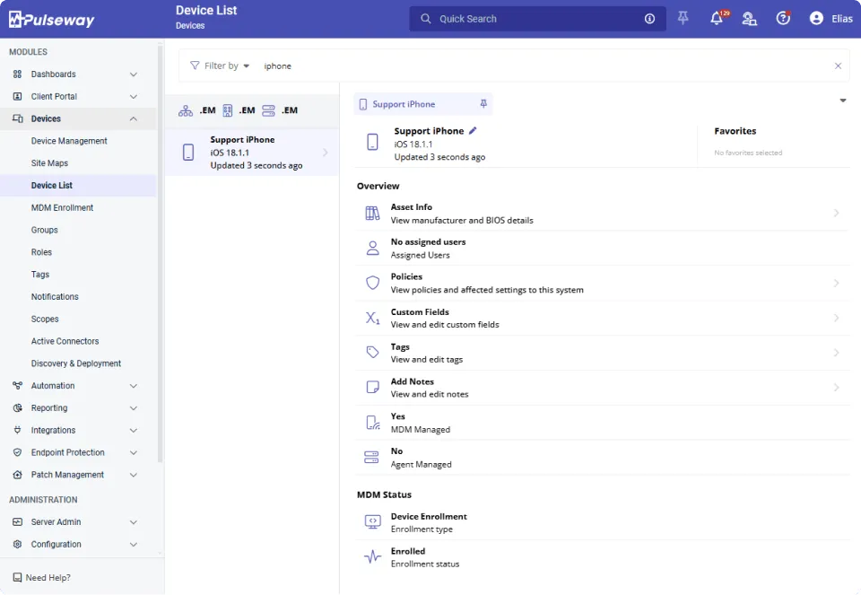Click the Custom Fields X1 icon

372,318
